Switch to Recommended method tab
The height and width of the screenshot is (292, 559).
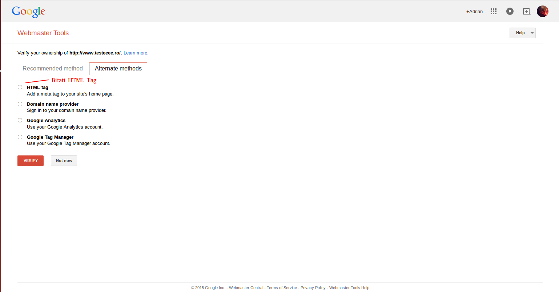53,68
